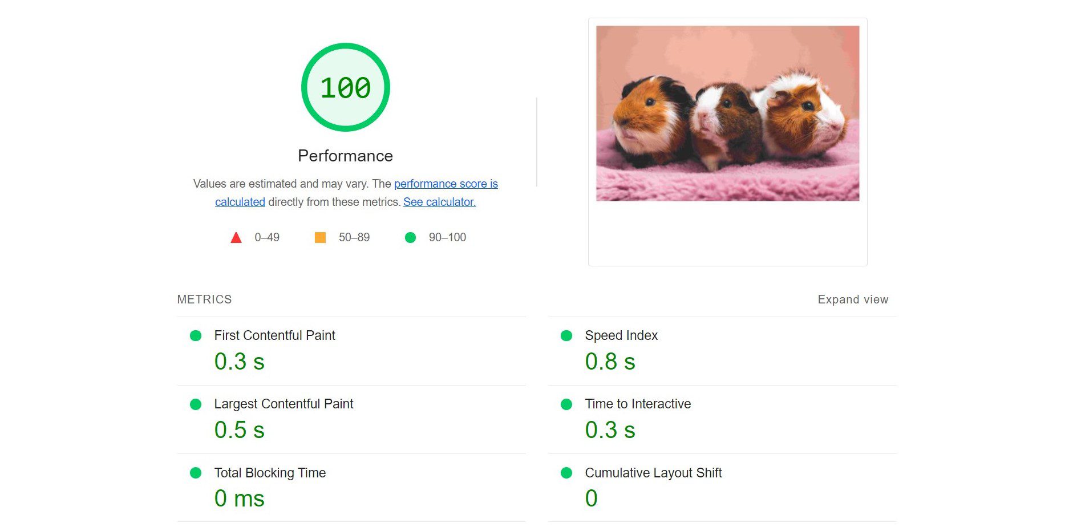Click the green dot beside Cumulative Layout Shift

pos(566,473)
